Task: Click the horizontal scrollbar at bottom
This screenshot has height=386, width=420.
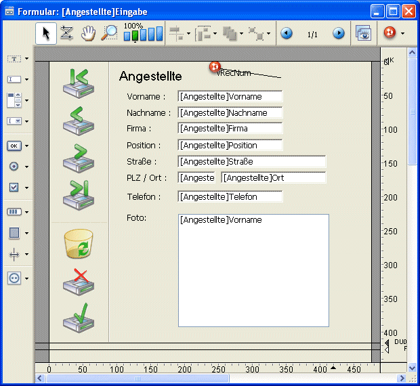Action: 203,379
